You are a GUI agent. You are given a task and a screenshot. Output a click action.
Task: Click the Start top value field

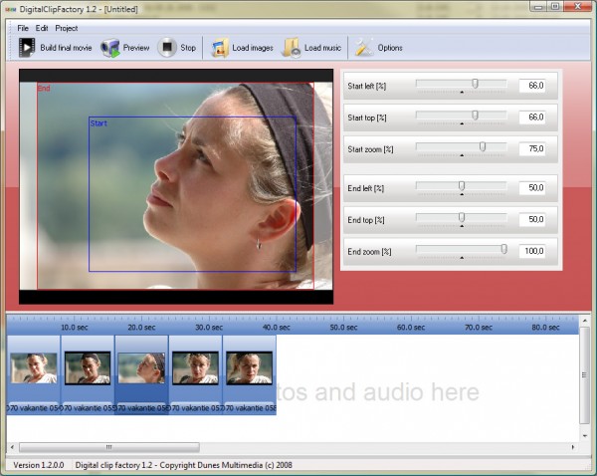pos(532,118)
